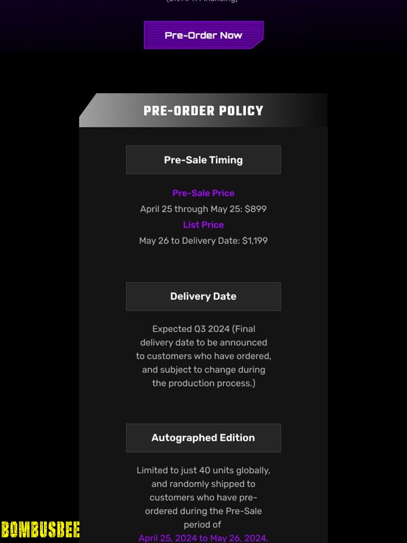Expand the Delivery Date section header
Image resolution: width=407 pixels, height=543 pixels.
click(203, 296)
